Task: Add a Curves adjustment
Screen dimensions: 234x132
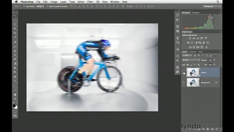Action: point(198,38)
